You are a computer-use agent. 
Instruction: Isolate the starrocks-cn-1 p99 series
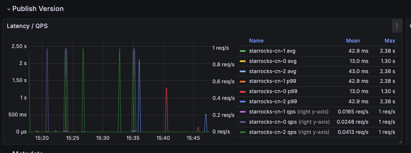[272, 81]
